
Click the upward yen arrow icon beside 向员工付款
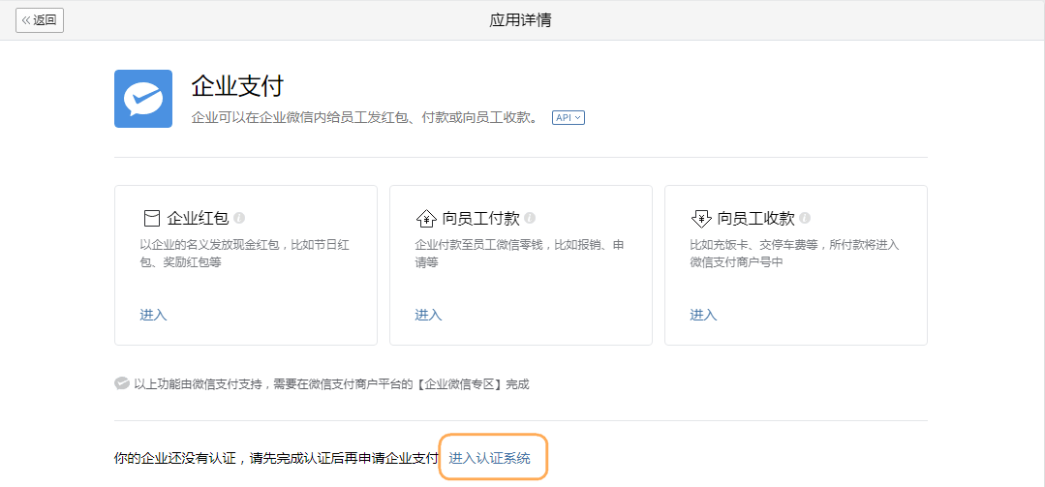point(426,218)
